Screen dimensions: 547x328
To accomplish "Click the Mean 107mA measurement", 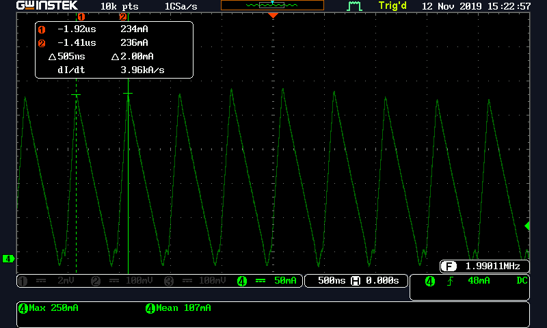I will [183, 307].
